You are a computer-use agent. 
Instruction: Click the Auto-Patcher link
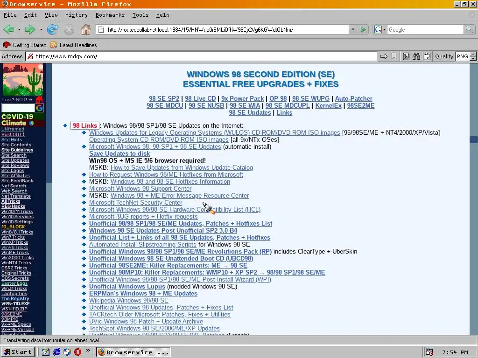354,99
